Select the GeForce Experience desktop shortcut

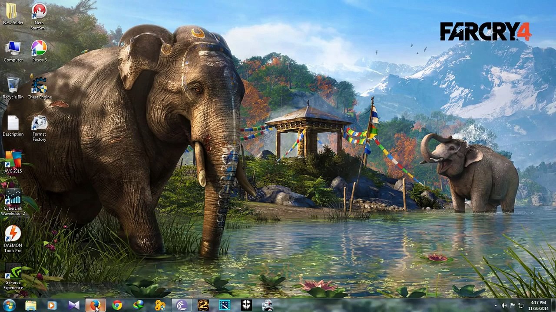pos(13,276)
